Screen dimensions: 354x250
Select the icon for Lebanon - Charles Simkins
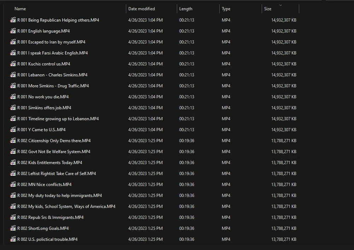point(13,75)
